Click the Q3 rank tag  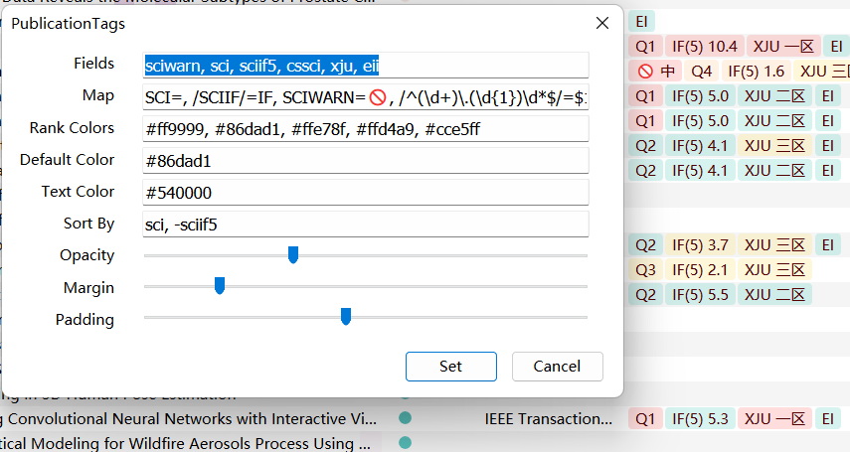645,270
